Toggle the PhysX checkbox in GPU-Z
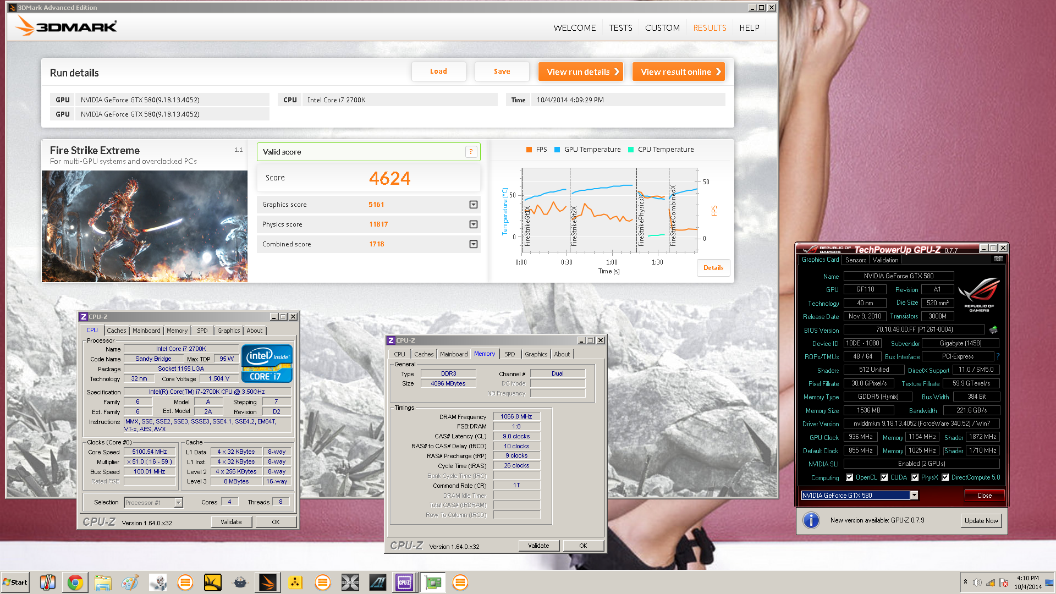This screenshot has width=1056, height=594. (x=915, y=477)
